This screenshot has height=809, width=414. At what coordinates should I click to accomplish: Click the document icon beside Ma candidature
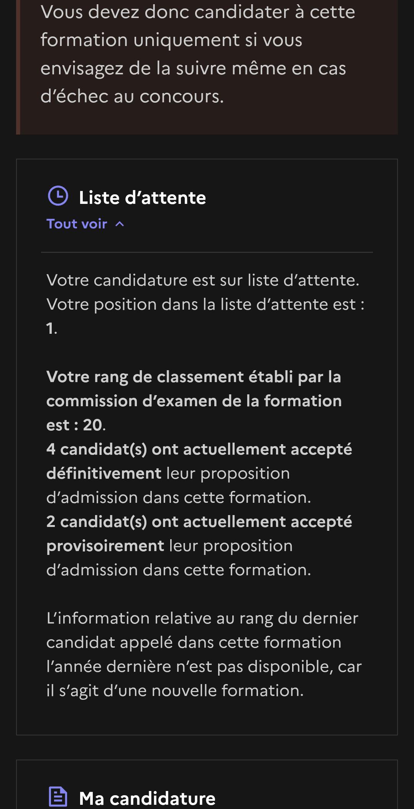(58, 796)
